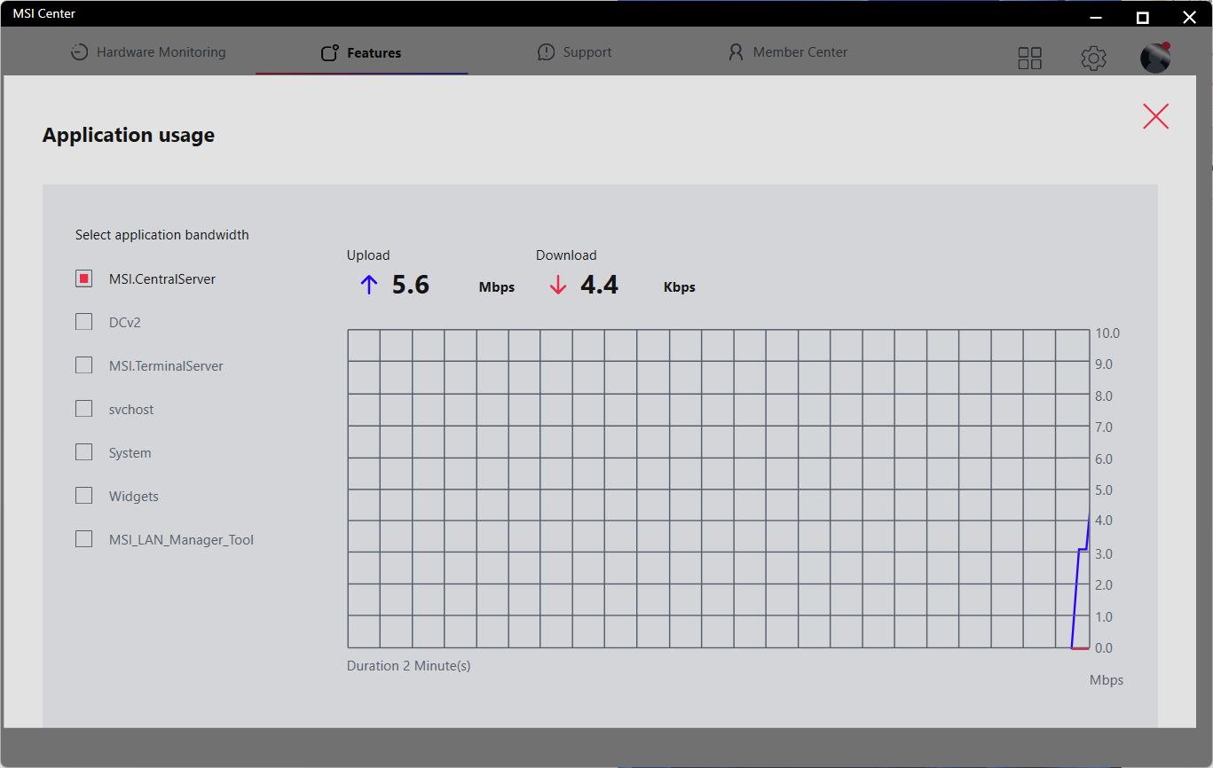The height and width of the screenshot is (768, 1213).
Task: Click the 0.0 axis label on chart
Action: point(1105,648)
